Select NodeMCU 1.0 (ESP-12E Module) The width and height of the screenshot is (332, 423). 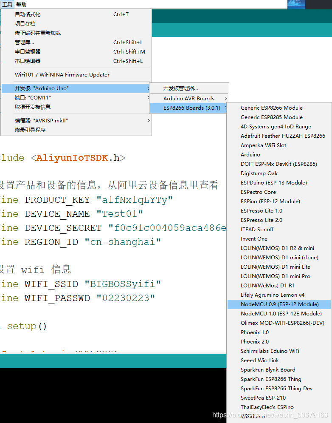pyautogui.click(x=279, y=314)
